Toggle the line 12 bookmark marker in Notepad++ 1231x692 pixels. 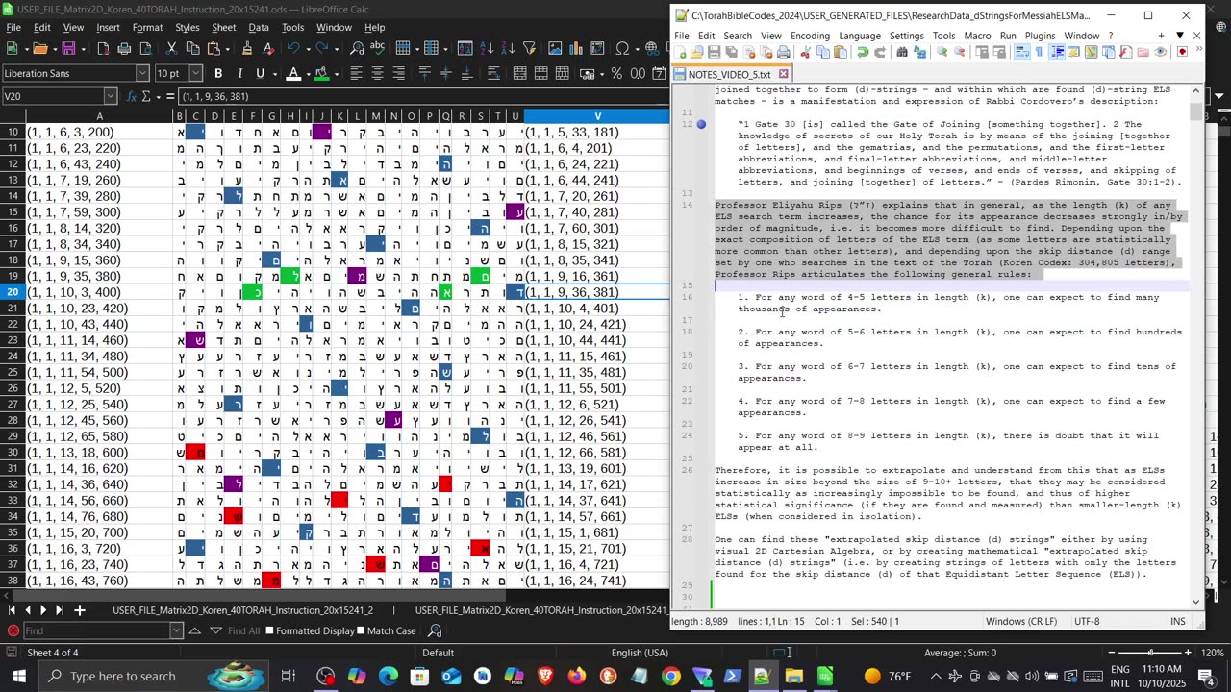pyautogui.click(x=702, y=124)
